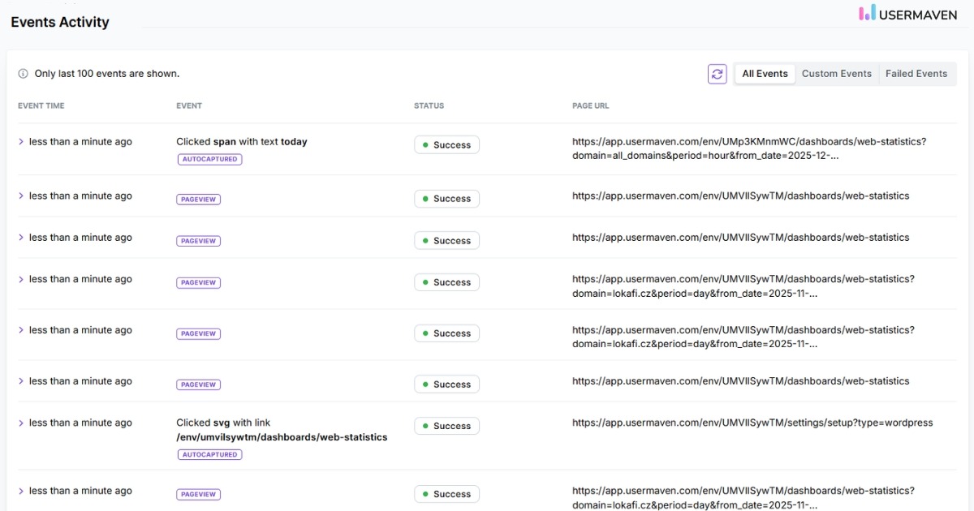Click the PAGEVIEW badge on the second row
The width and height of the screenshot is (974, 511).
click(x=198, y=199)
